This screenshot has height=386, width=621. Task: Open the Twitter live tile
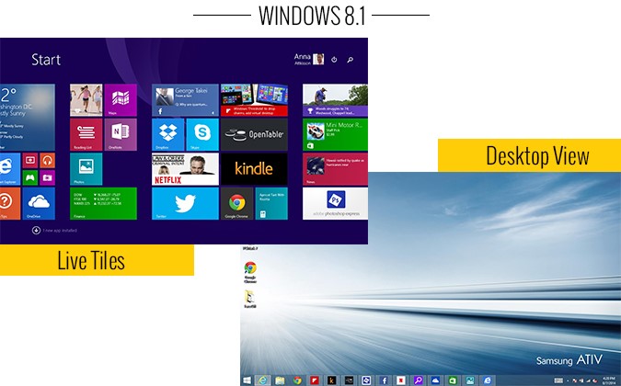pyautogui.click(x=185, y=204)
